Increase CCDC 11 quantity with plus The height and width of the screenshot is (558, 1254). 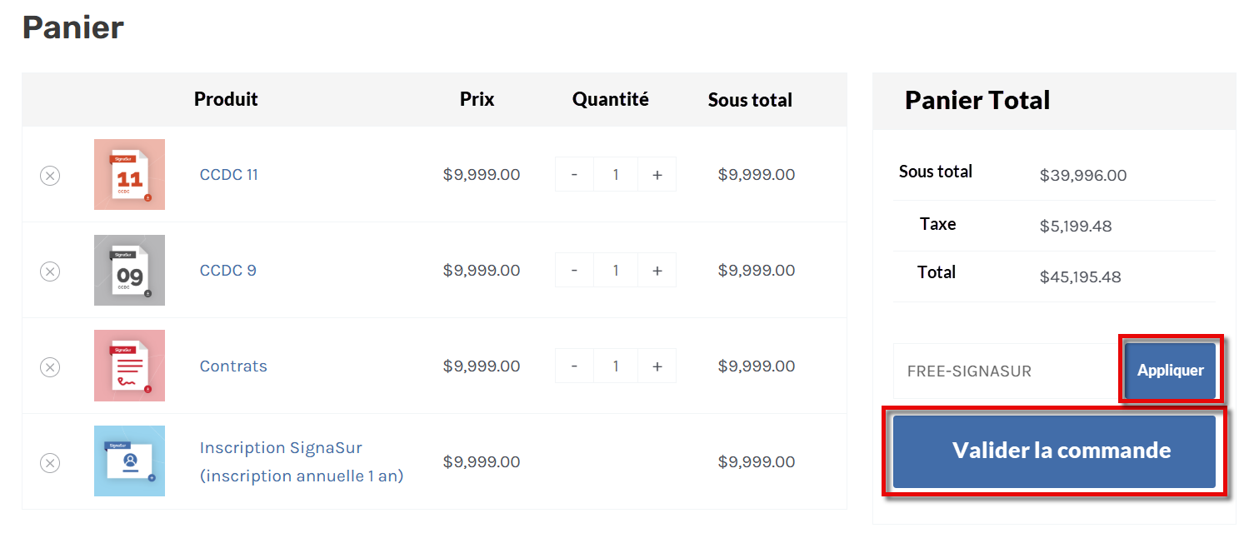[657, 175]
